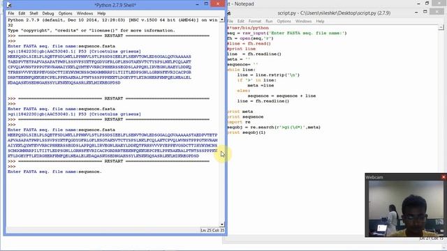Maximize the script.py editor window

(x=425, y=12)
